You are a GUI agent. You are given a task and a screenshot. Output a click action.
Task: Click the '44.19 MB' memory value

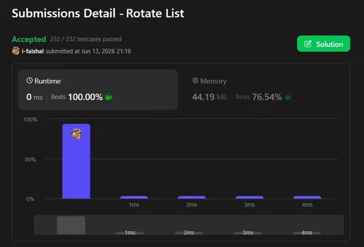[209, 97]
